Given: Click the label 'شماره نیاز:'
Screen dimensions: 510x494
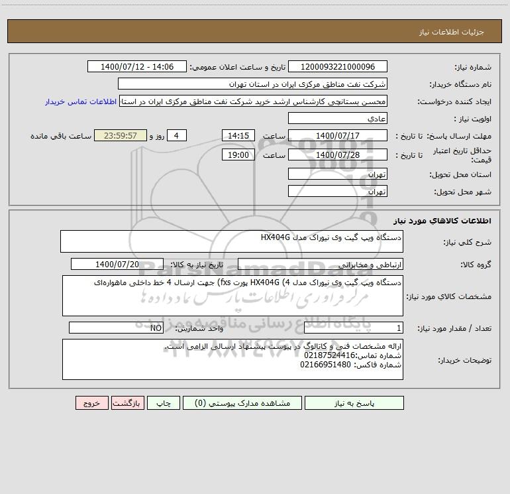Looking at the screenshot, I should 473,67.
